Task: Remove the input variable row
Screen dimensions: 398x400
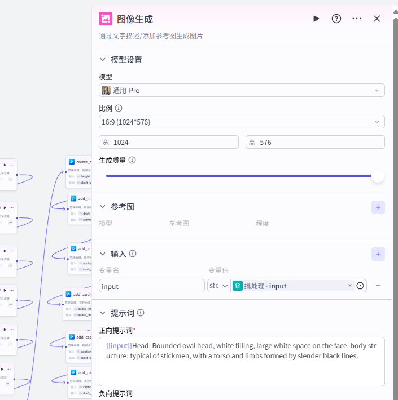Action: (x=378, y=286)
